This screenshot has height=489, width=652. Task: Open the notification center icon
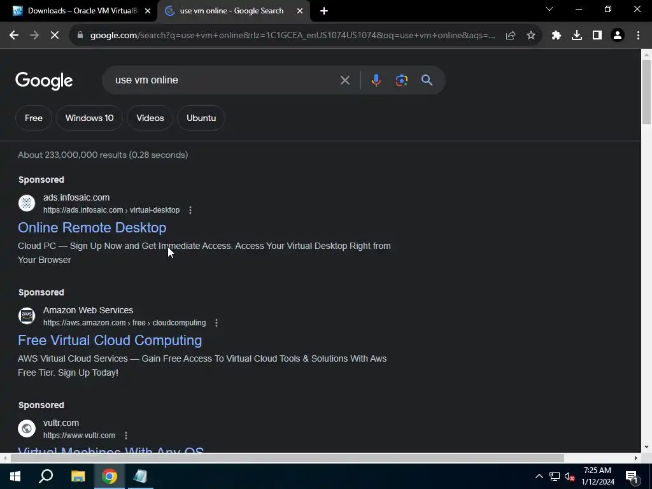632,476
